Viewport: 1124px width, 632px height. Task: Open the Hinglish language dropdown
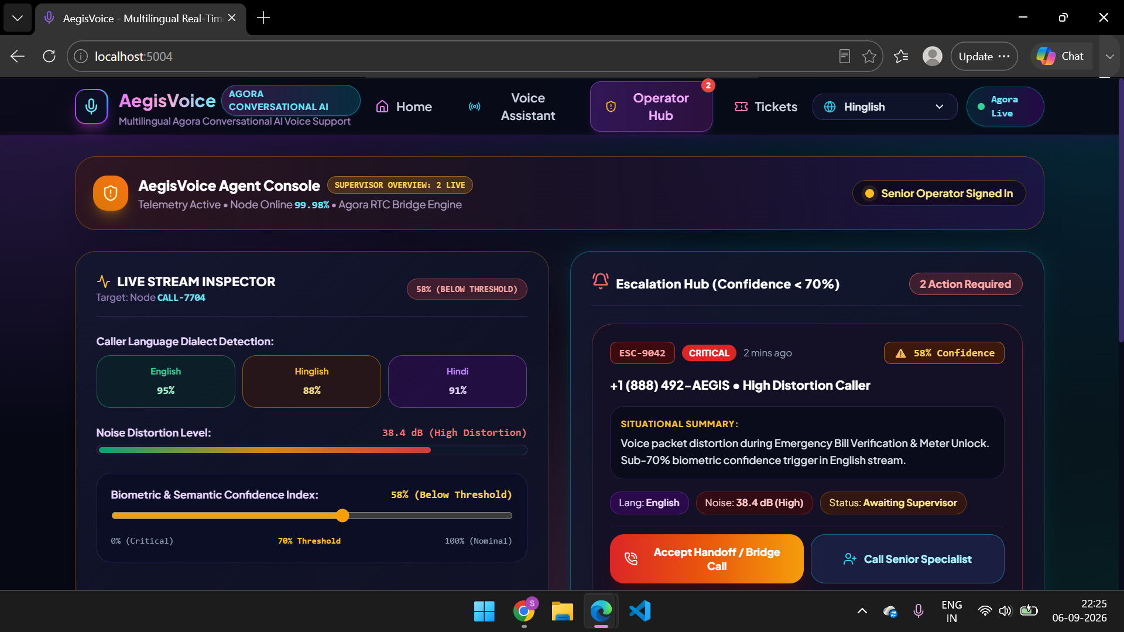885,107
